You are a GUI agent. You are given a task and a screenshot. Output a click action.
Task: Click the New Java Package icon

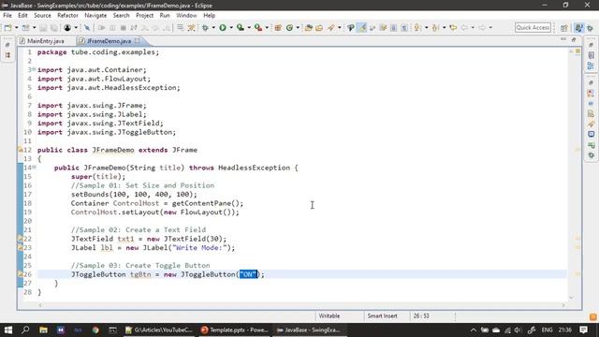click(278, 27)
